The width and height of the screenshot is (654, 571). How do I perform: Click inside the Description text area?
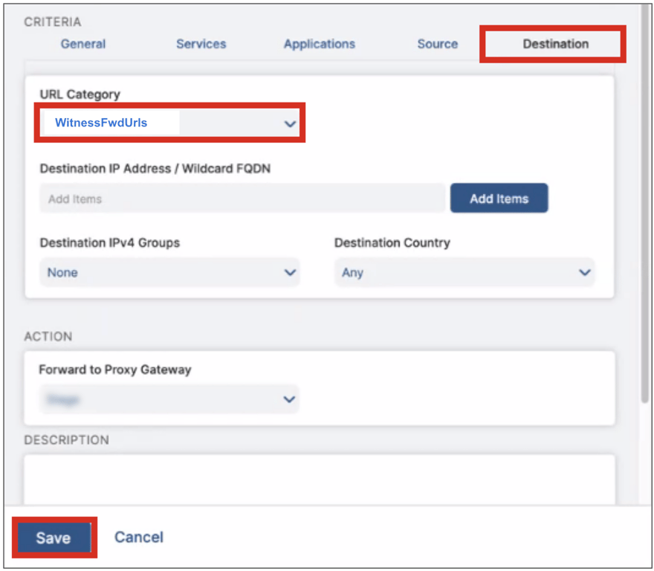pos(320,480)
